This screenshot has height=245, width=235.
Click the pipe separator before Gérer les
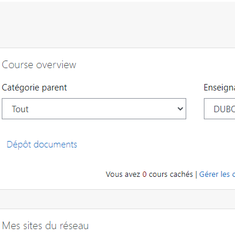click(x=196, y=174)
